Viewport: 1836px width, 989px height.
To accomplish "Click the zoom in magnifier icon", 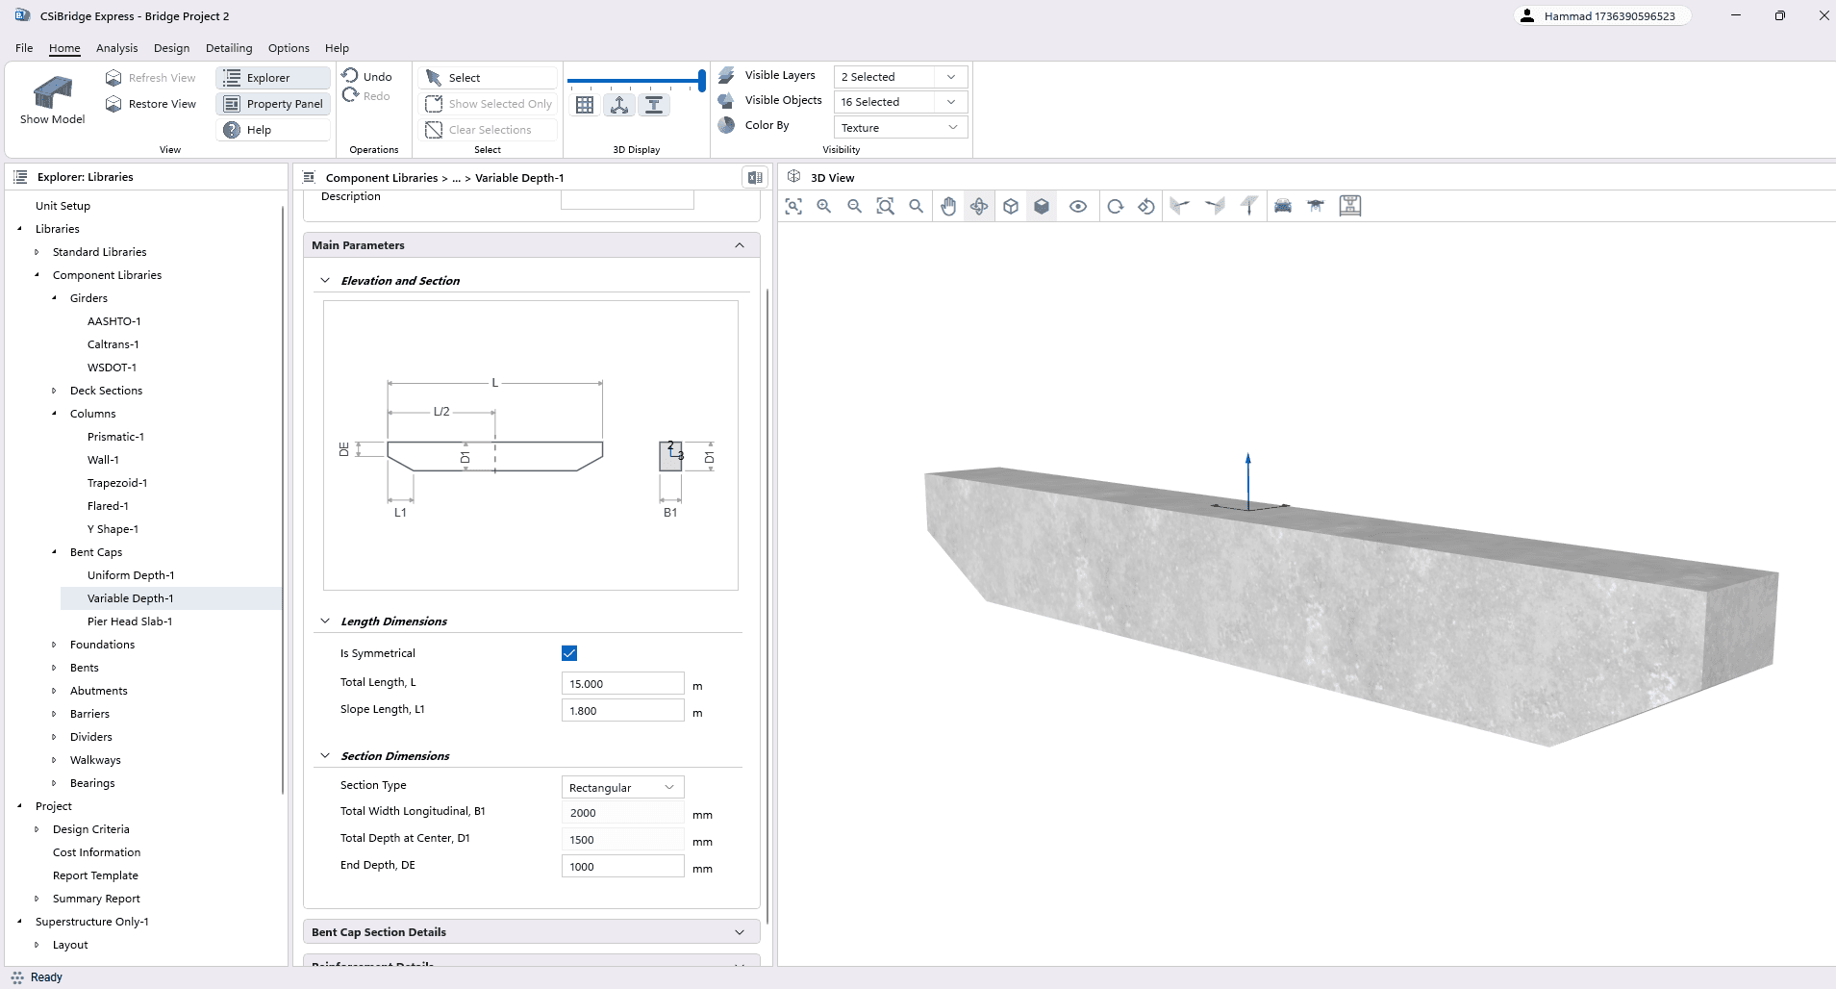I will pos(824,206).
